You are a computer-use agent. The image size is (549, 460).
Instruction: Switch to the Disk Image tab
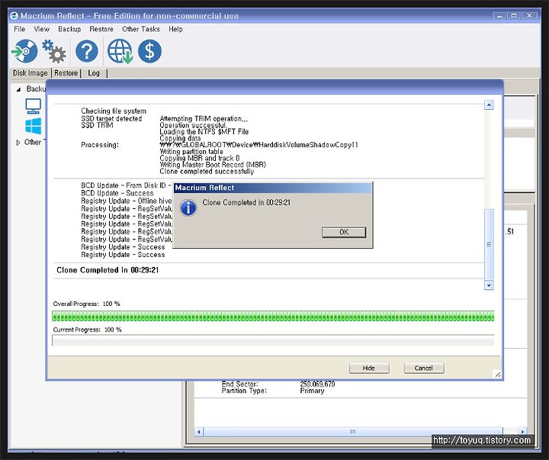(x=30, y=73)
